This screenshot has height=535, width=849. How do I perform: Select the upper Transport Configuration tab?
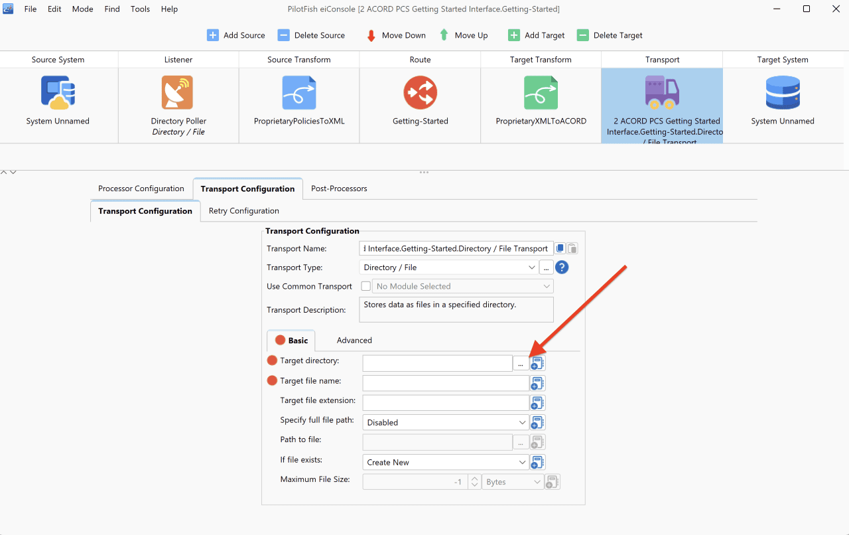pyautogui.click(x=247, y=189)
